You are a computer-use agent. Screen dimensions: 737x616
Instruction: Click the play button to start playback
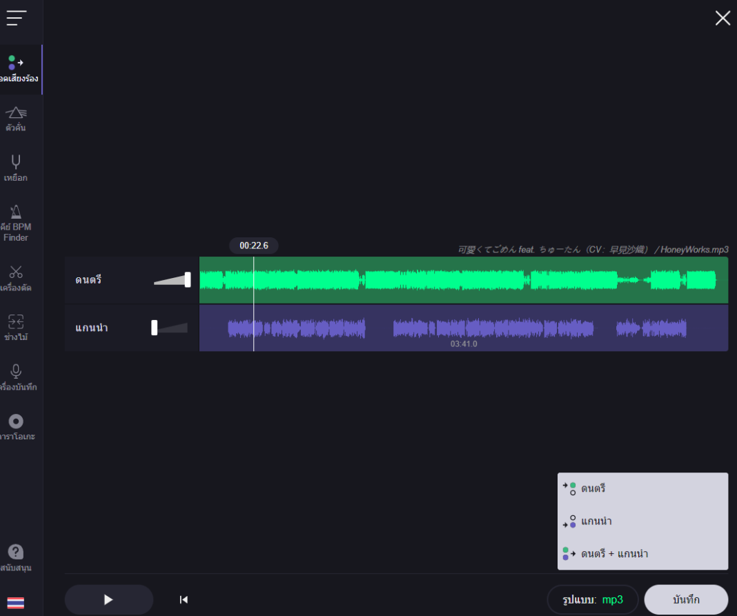coord(108,599)
